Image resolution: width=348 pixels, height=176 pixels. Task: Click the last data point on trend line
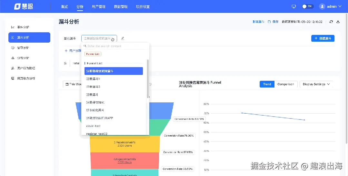point(304,120)
